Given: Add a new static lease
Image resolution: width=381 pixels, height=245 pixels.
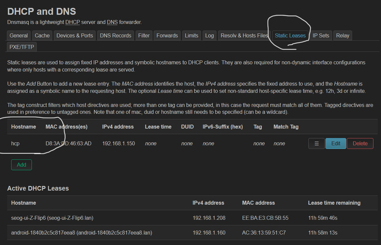Looking at the screenshot, I should pos(21,165).
